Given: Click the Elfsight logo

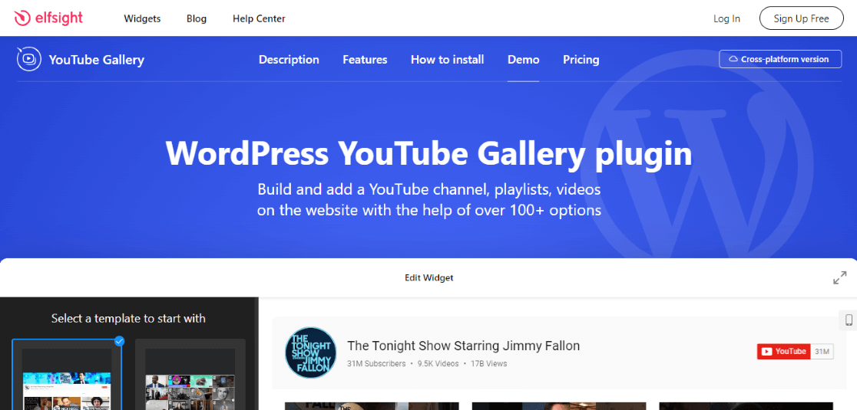Looking at the screenshot, I should tap(48, 18).
